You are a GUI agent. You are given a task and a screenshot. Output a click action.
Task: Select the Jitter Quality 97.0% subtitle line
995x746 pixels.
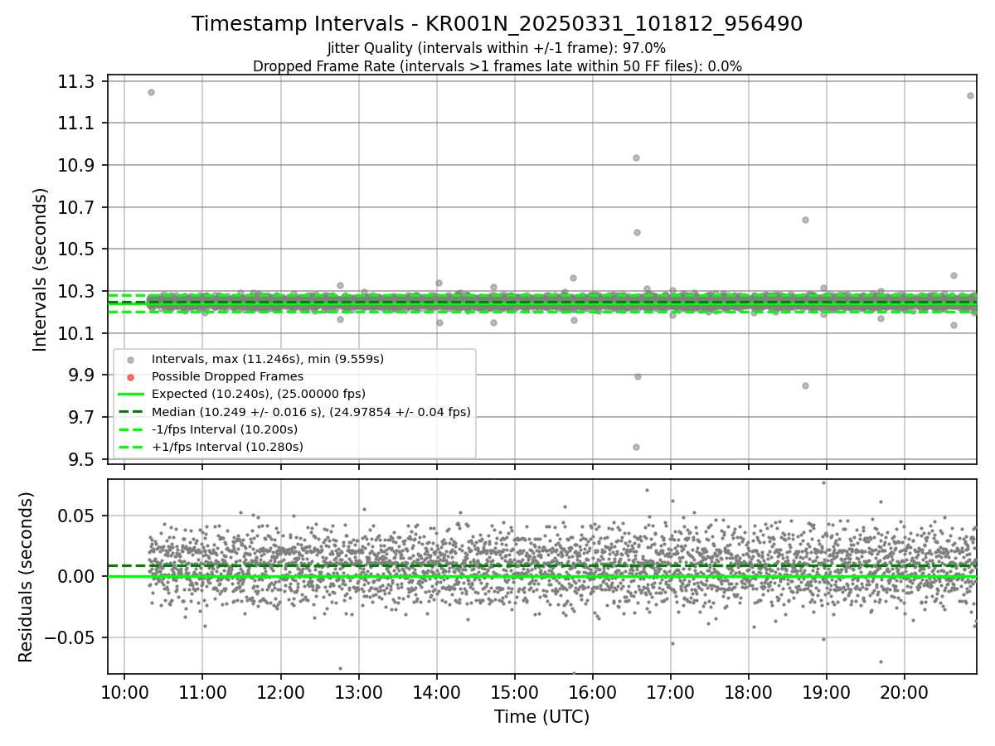[497, 48]
